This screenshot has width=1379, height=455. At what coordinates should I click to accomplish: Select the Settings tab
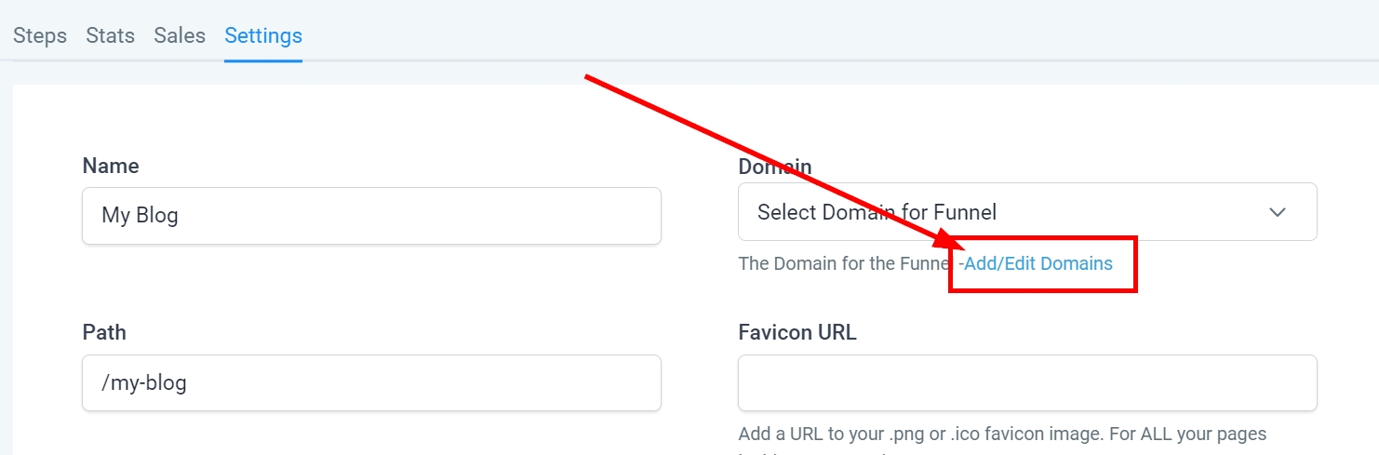(x=263, y=35)
